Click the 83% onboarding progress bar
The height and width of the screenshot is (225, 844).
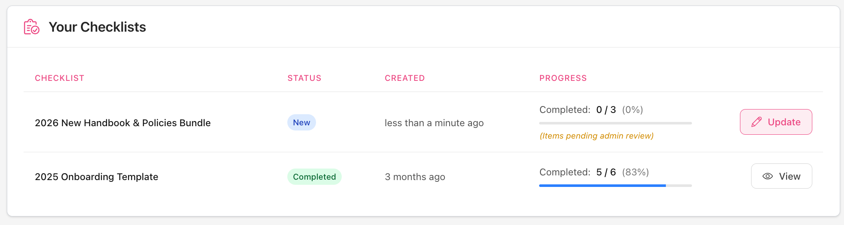coord(615,186)
